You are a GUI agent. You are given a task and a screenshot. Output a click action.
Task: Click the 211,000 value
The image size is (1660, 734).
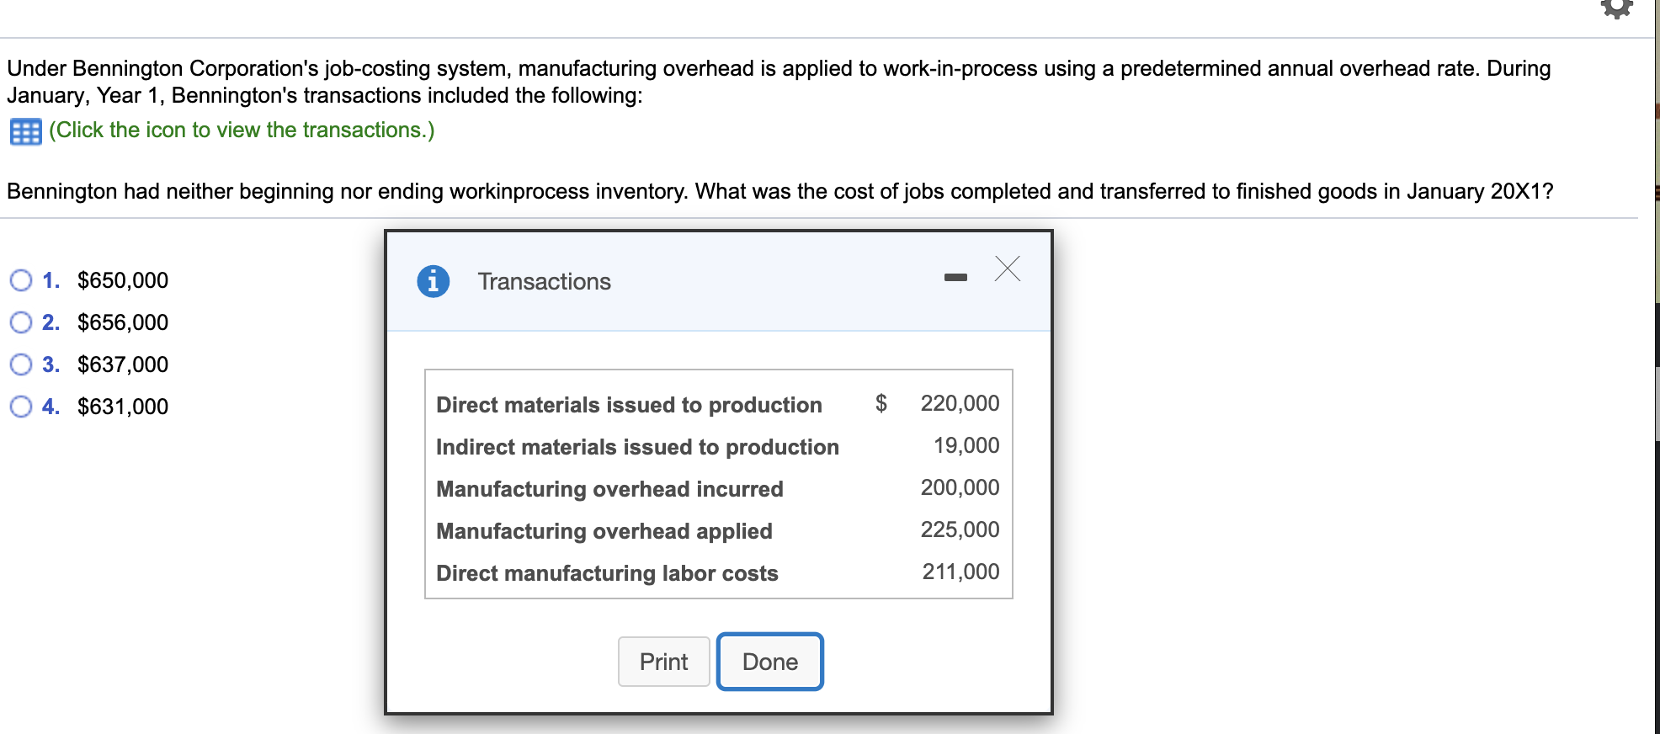[960, 572]
